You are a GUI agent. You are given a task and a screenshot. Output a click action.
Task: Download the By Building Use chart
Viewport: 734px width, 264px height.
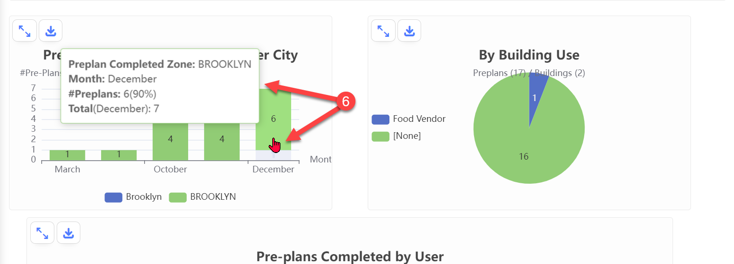coord(409,31)
